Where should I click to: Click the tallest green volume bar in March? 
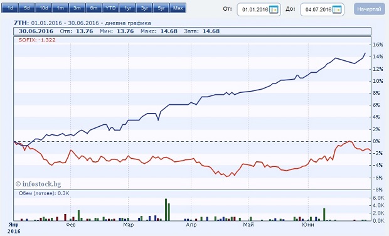pyautogui.click(x=166, y=210)
